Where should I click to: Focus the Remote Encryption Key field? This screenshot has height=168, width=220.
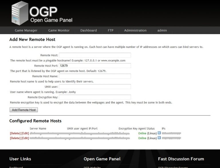coord(95,97)
